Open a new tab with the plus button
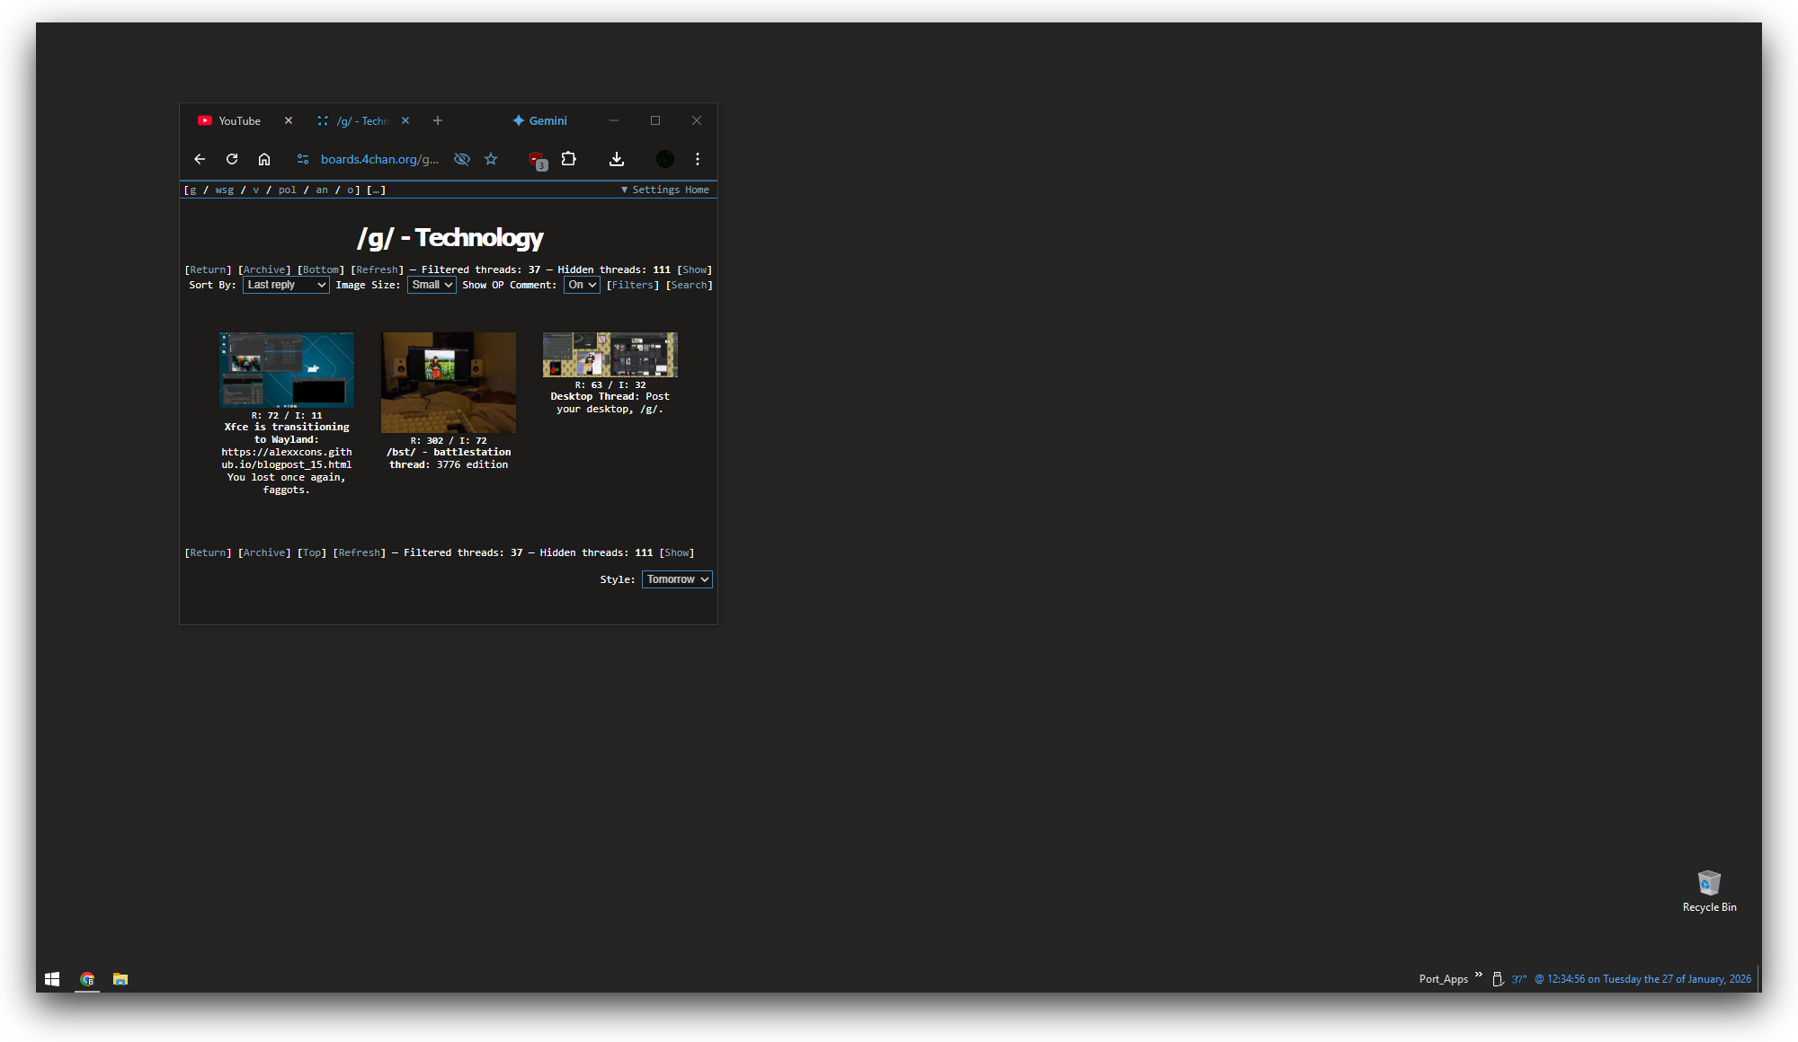The width and height of the screenshot is (1798, 1042). [438, 120]
